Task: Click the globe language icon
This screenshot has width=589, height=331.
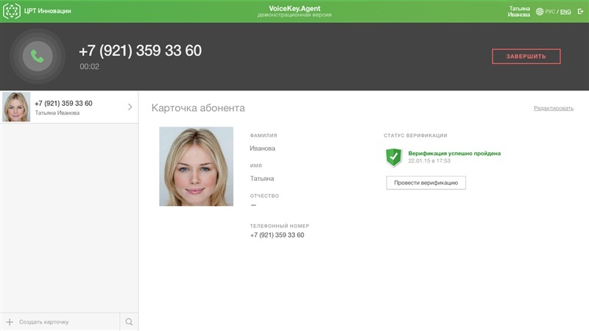Action: (540, 12)
